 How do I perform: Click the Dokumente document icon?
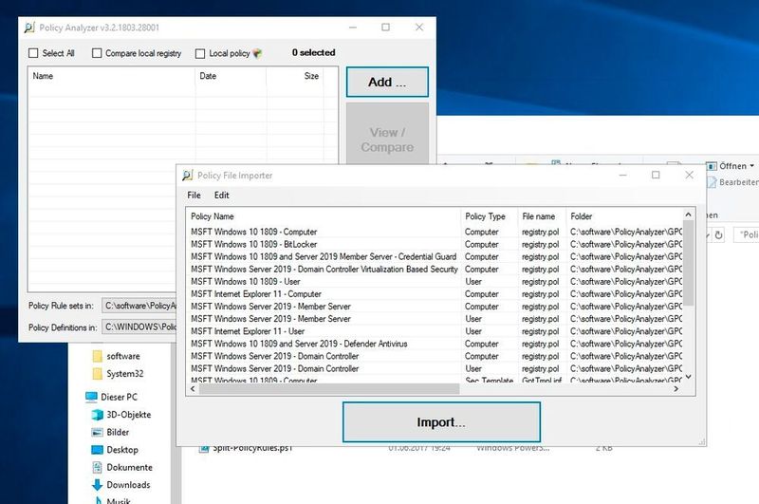(x=98, y=468)
